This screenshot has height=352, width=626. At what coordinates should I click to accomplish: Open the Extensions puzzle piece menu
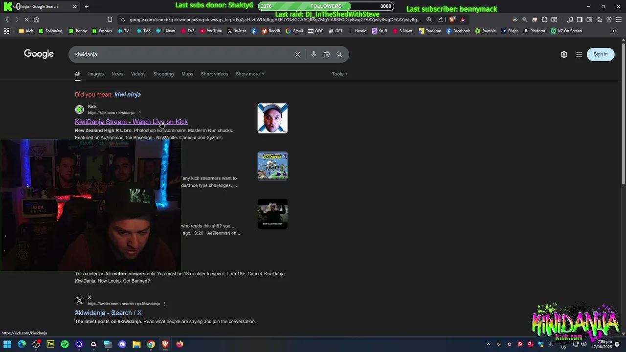[544, 20]
